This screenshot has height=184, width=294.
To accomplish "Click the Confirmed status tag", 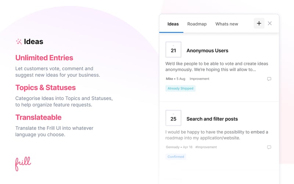I will tap(176, 157).
